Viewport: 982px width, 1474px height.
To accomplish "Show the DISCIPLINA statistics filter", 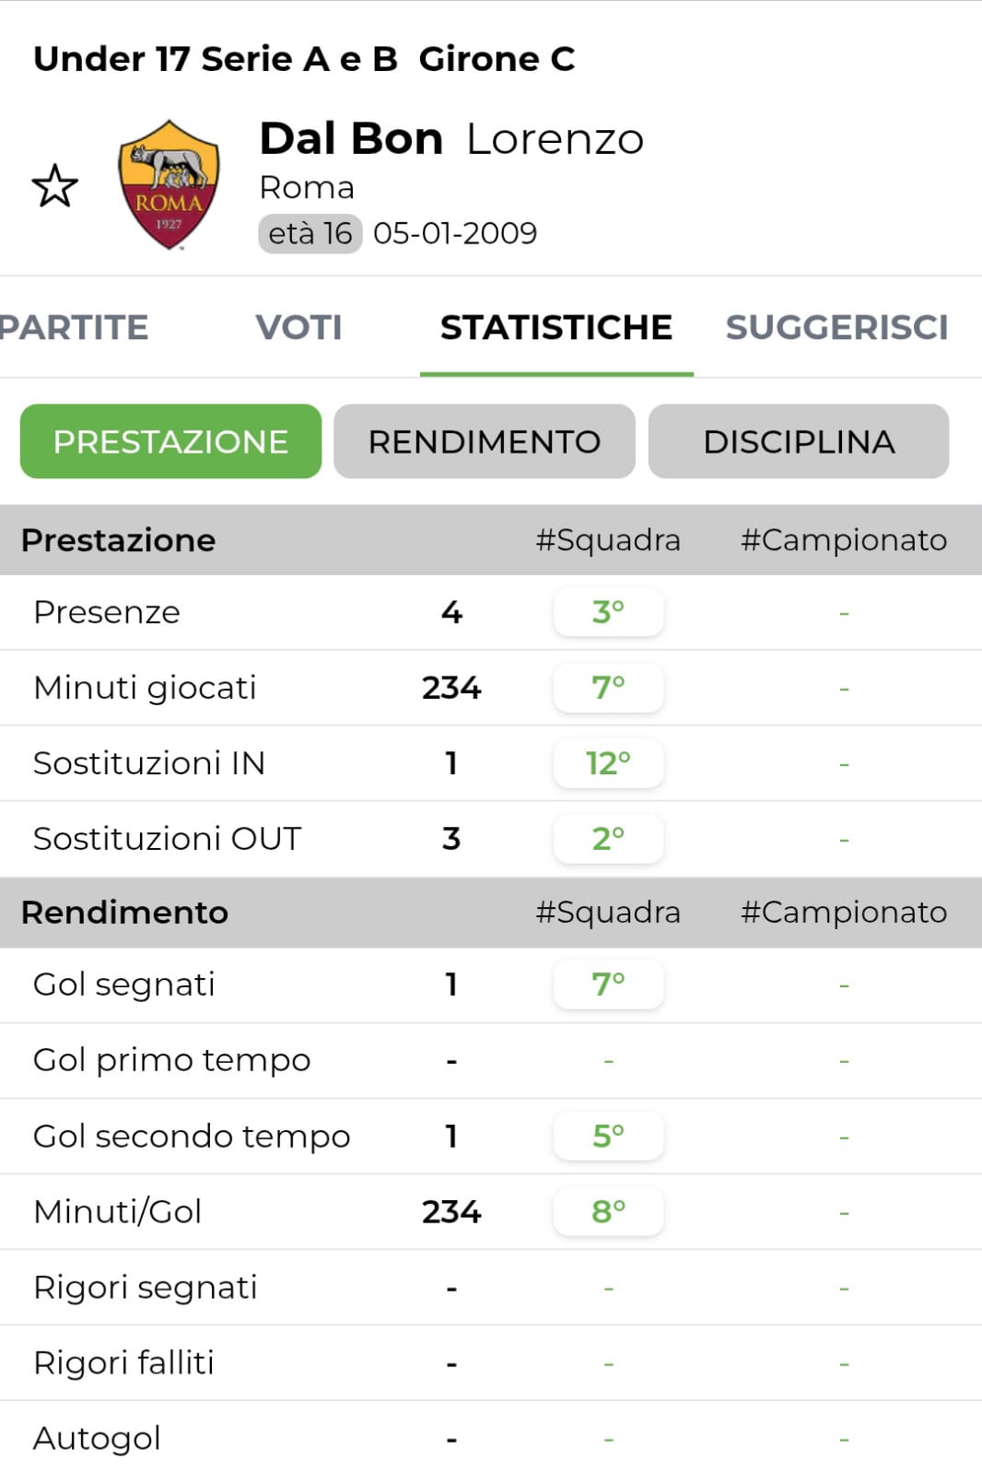I will (799, 442).
